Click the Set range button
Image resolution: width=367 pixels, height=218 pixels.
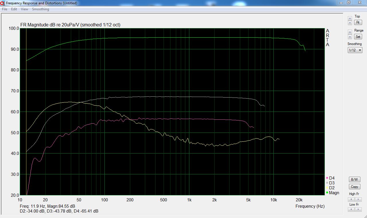click(358, 37)
